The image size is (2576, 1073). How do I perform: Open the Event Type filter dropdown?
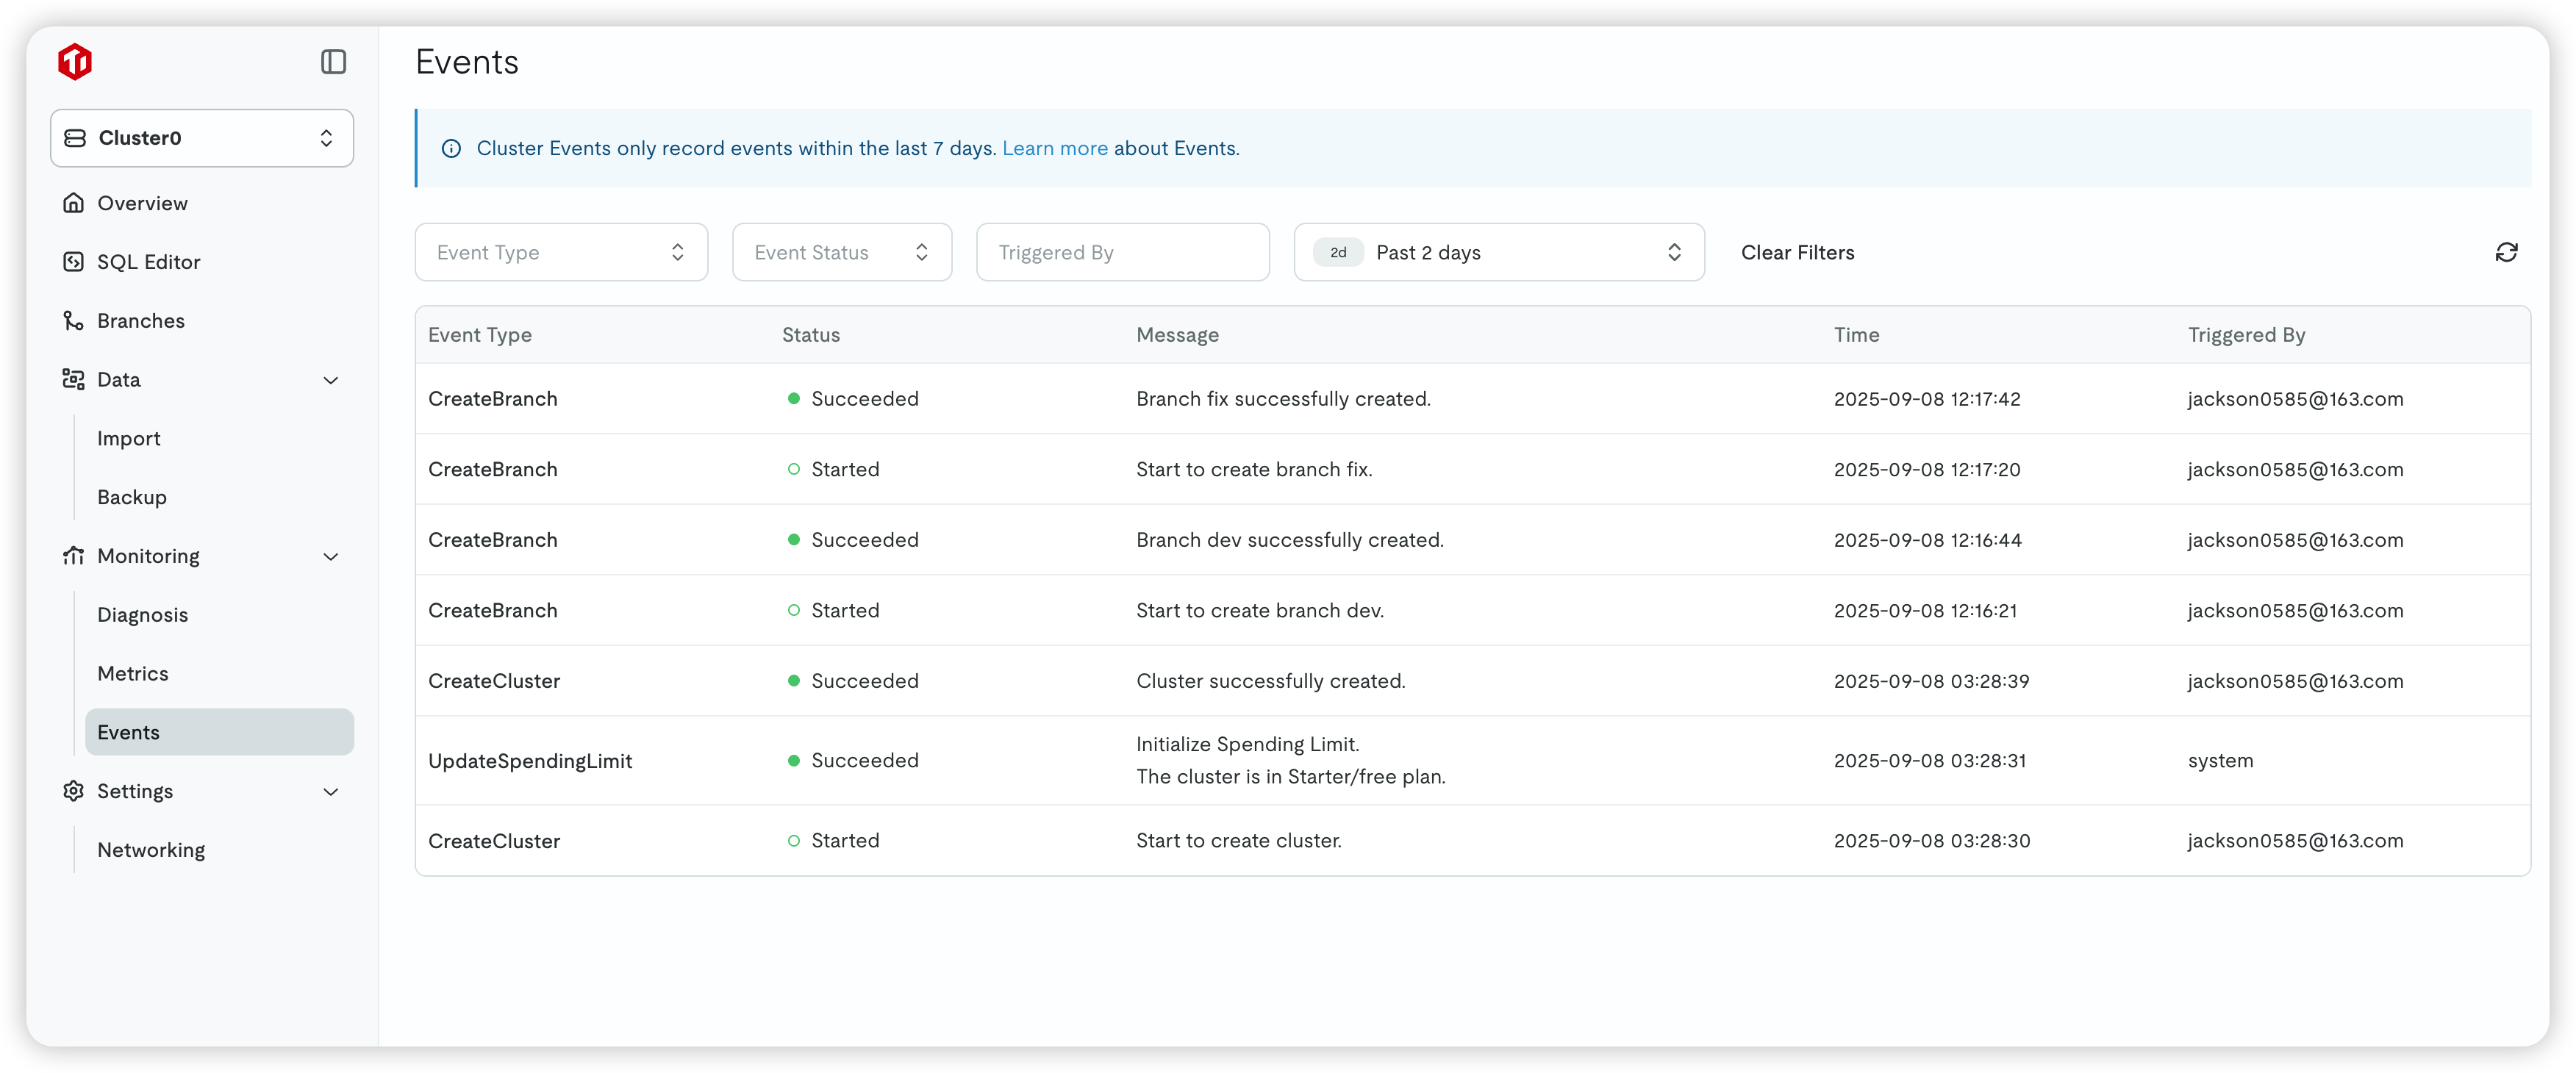tap(561, 252)
